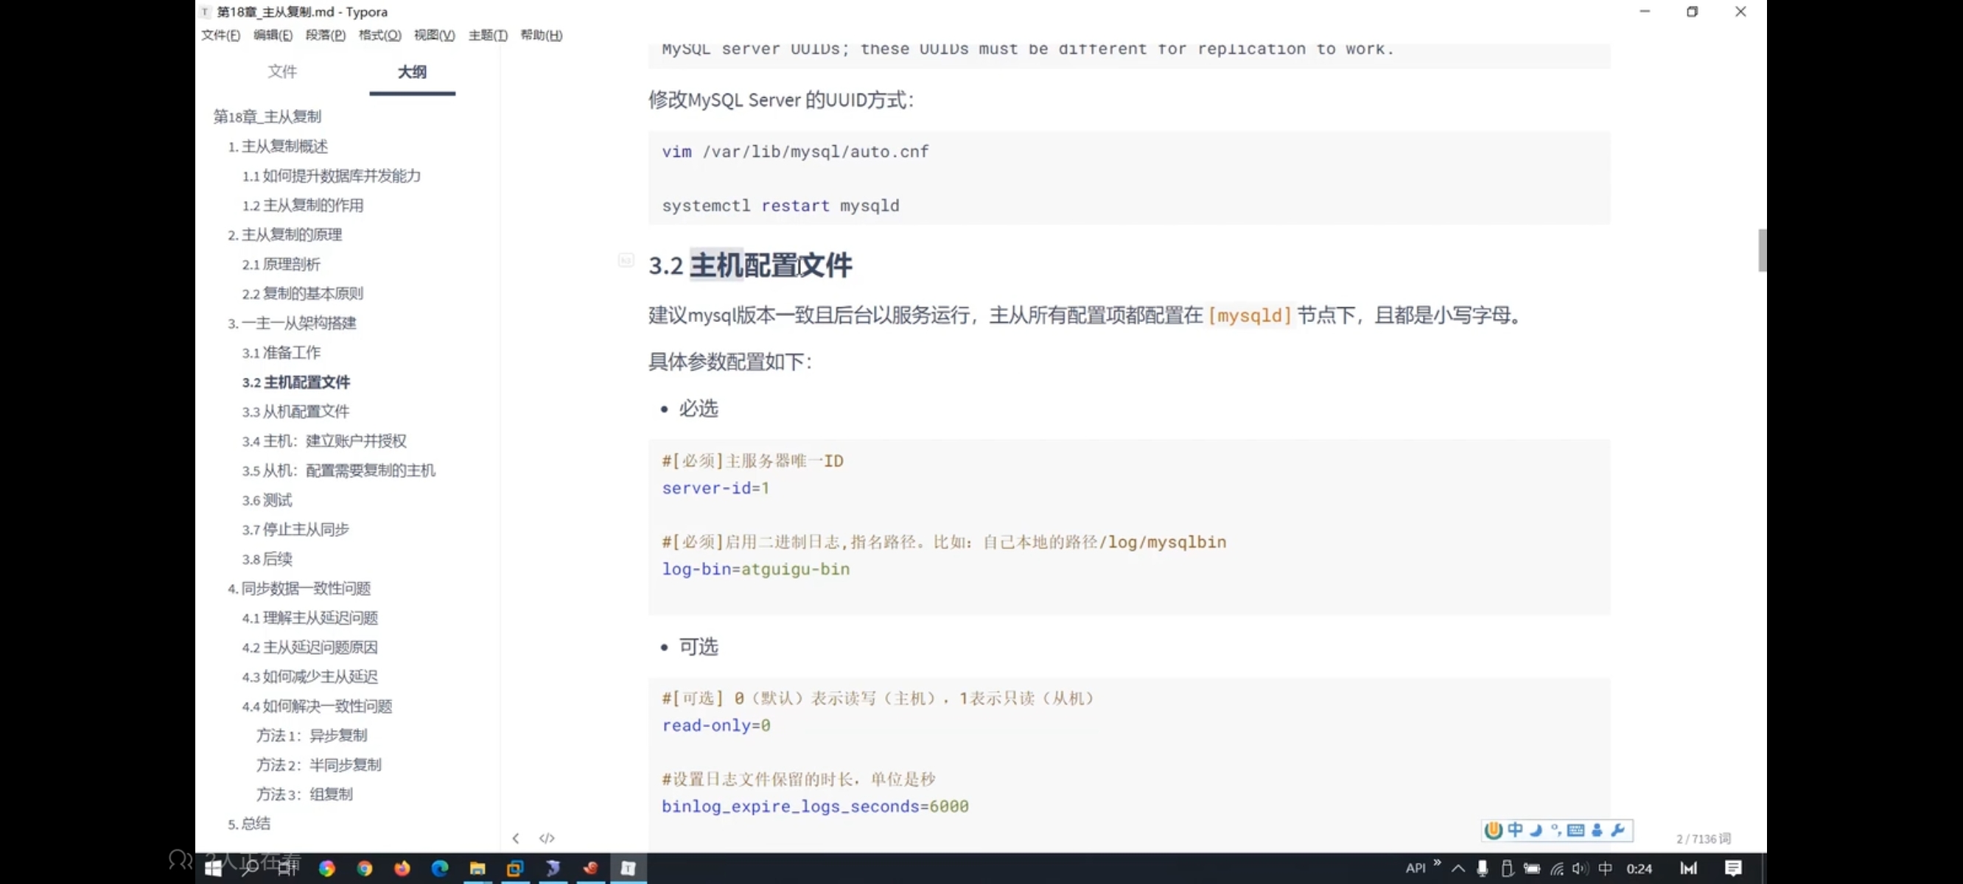
Task: Open the 文件(F) menu
Action: [221, 35]
